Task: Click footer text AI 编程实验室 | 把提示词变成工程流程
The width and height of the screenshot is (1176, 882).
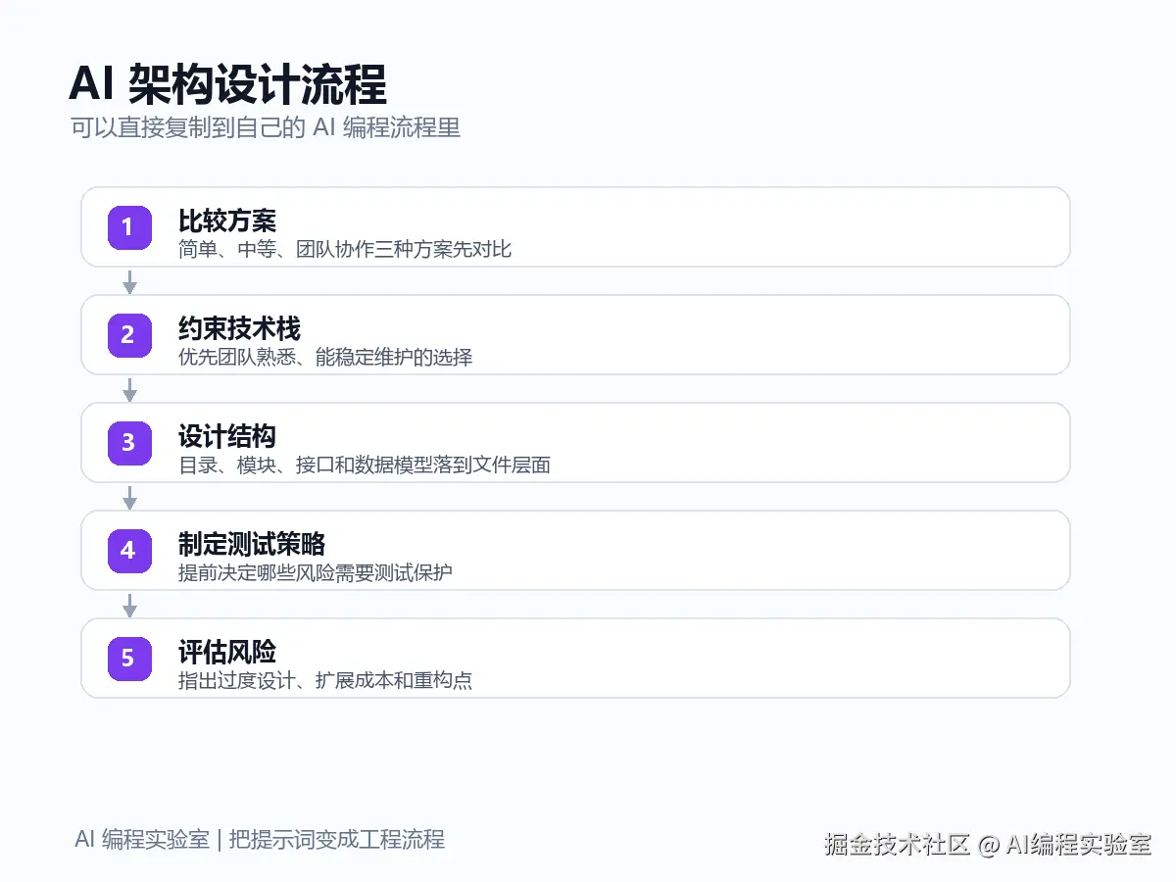Action: coord(260,840)
